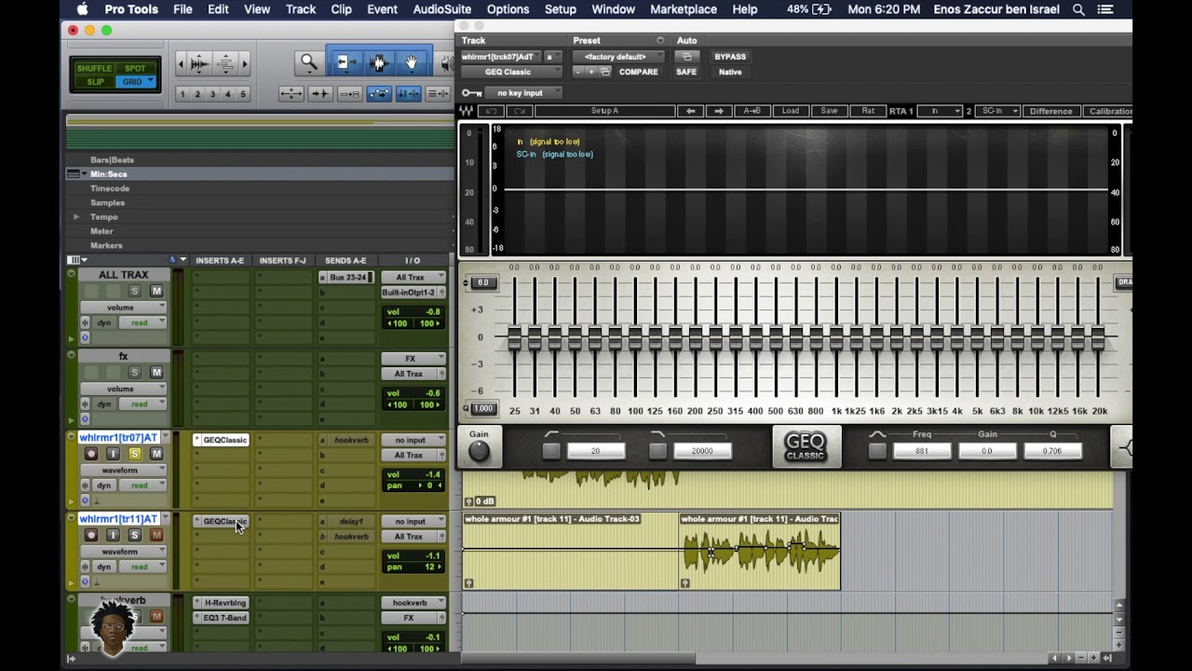Click the key input key icon
The width and height of the screenshot is (1192, 671).
coord(471,93)
